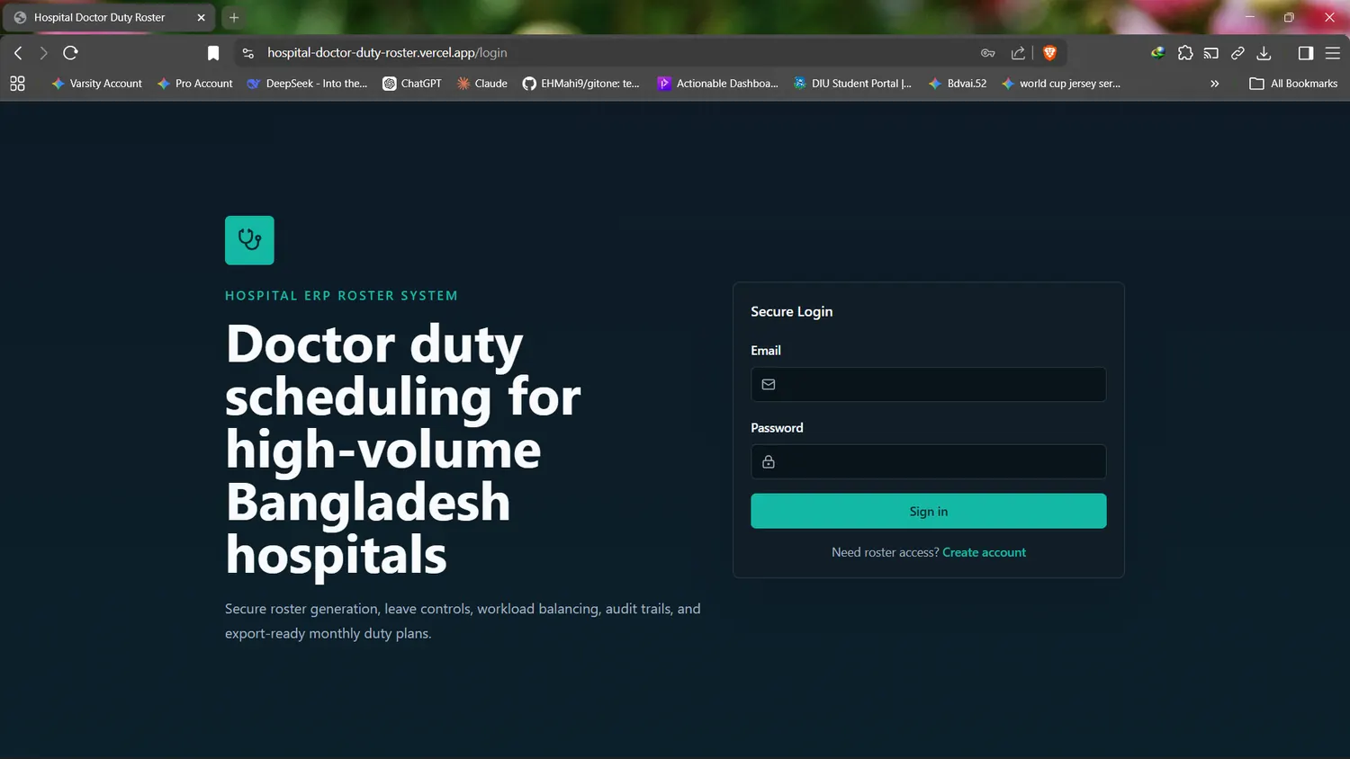Follow the Create account link

point(984,552)
